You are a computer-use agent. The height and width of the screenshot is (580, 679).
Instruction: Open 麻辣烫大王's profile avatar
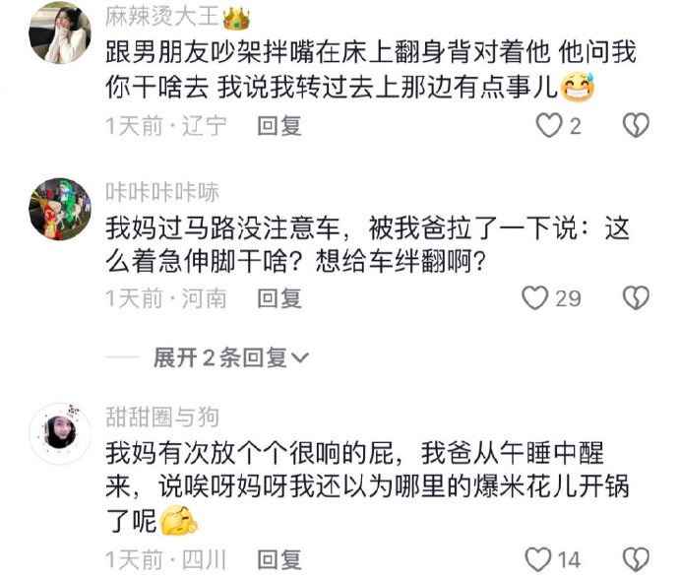pyautogui.click(x=60, y=32)
